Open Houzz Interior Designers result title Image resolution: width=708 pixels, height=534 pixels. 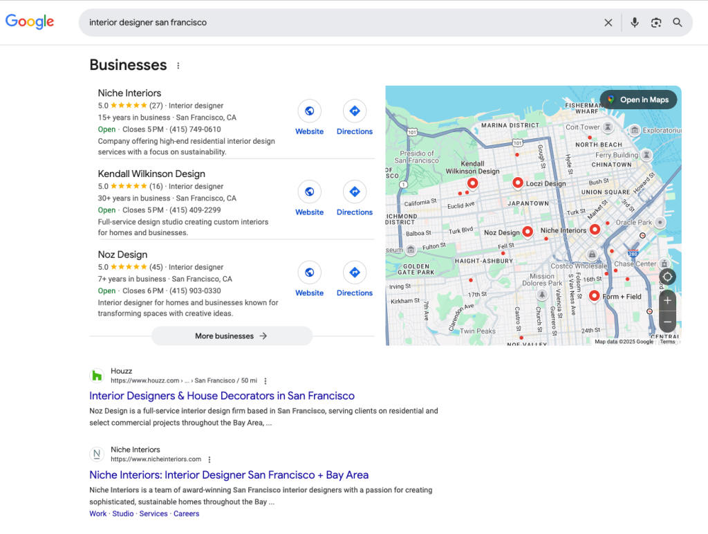click(x=222, y=396)
